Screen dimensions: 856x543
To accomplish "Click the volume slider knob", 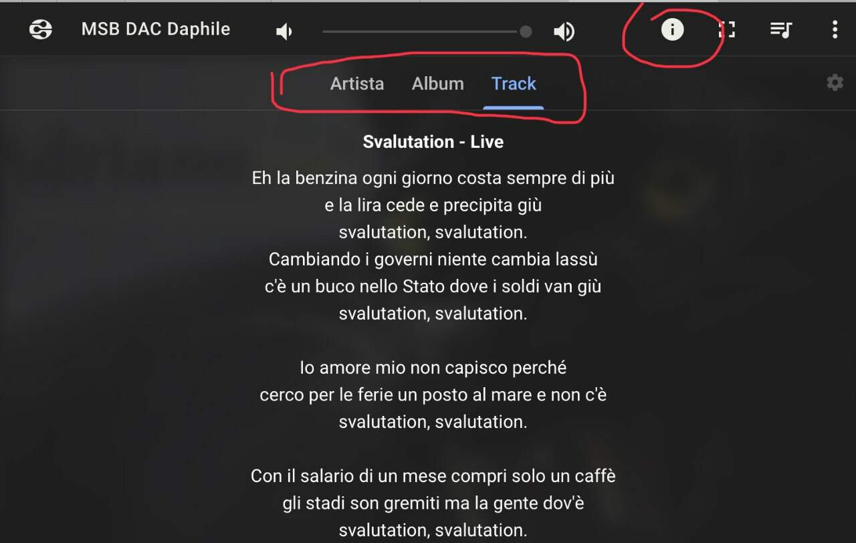I will click(x=526, y=31).
